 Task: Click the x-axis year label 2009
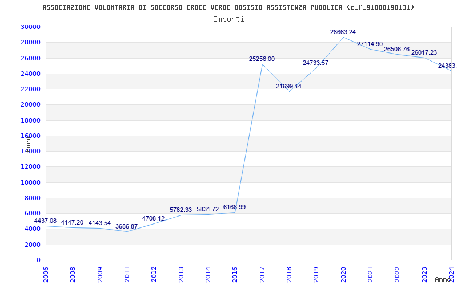(x=99, y=274)
